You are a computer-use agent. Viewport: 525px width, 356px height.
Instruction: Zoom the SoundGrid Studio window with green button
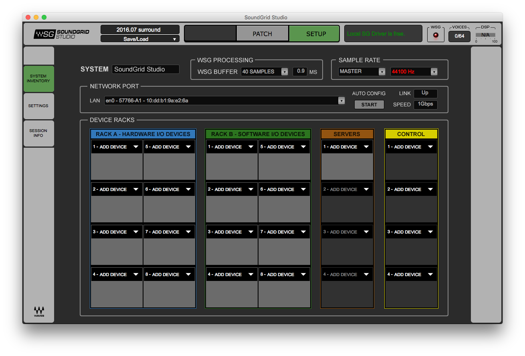coord(44,17)
